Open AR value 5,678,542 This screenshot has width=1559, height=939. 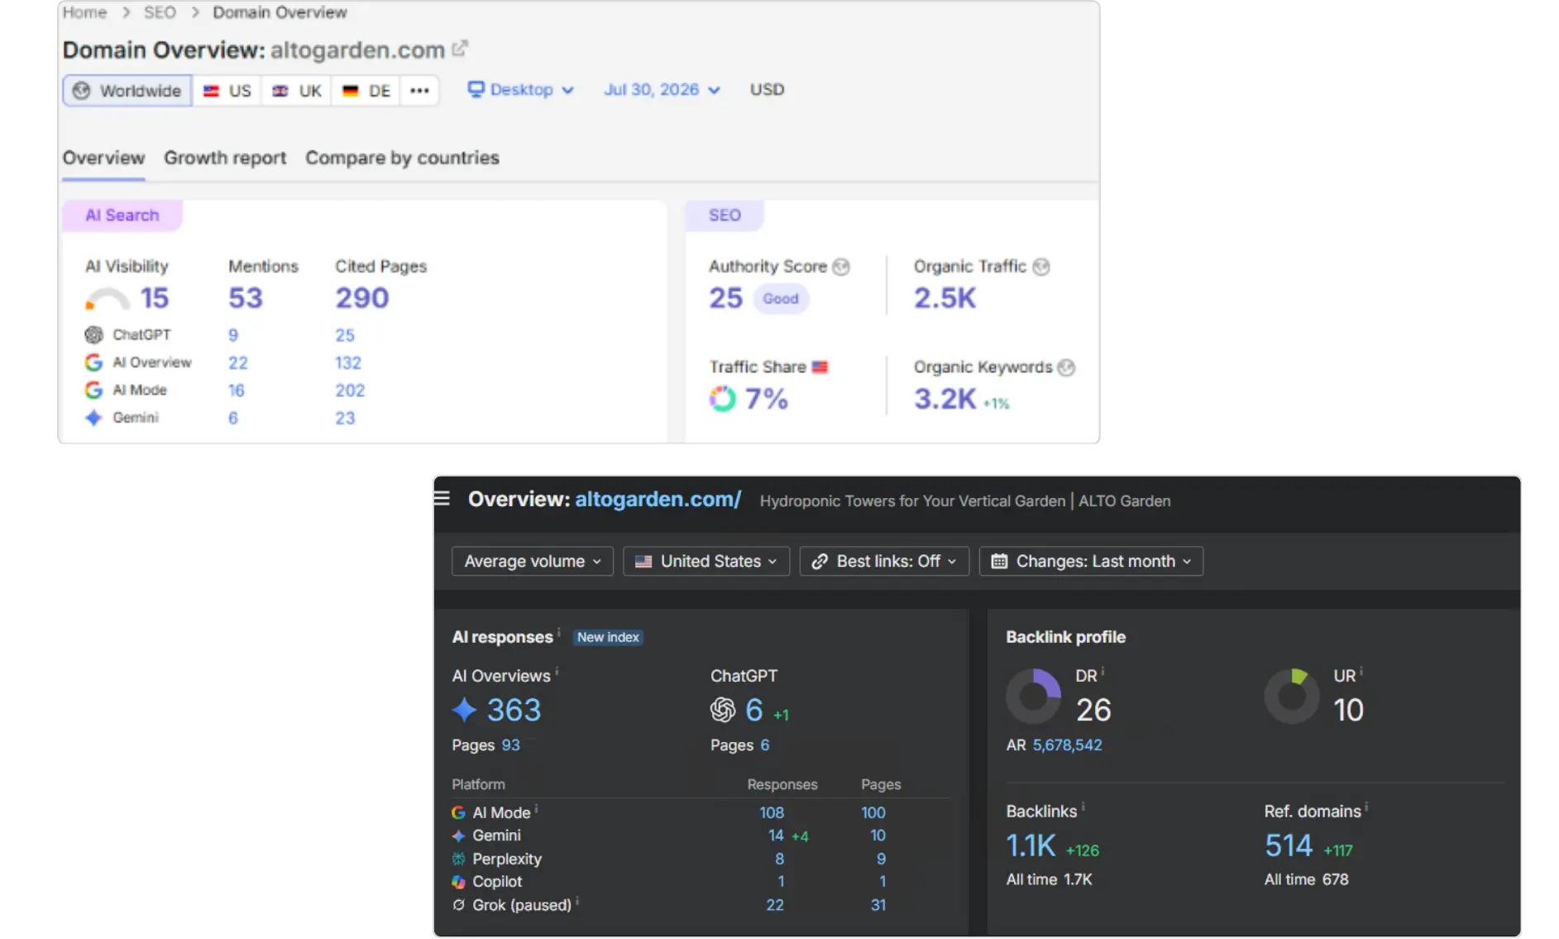click(1067, 745)
